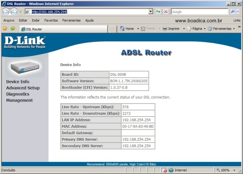Open Device Info in sidebar
Screen dimensions: 243x174
click(x=18, y=82)
